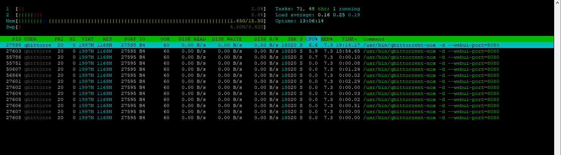Sort by the PRI column header
Screen dimensions: 561x155
59,39
